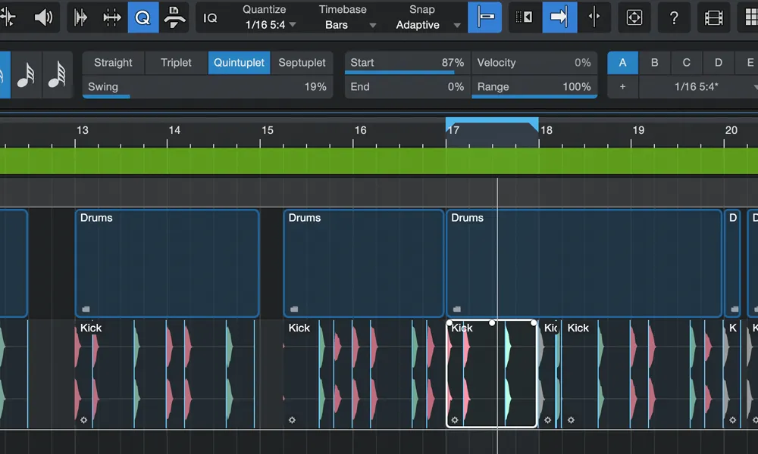Click the square target icon beside help
The image size is (758, 454).
click(x=634, y=17)
